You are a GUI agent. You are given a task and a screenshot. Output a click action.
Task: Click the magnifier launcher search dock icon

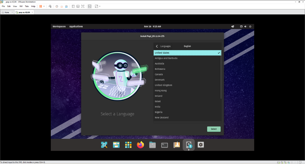tap(104, 145)
